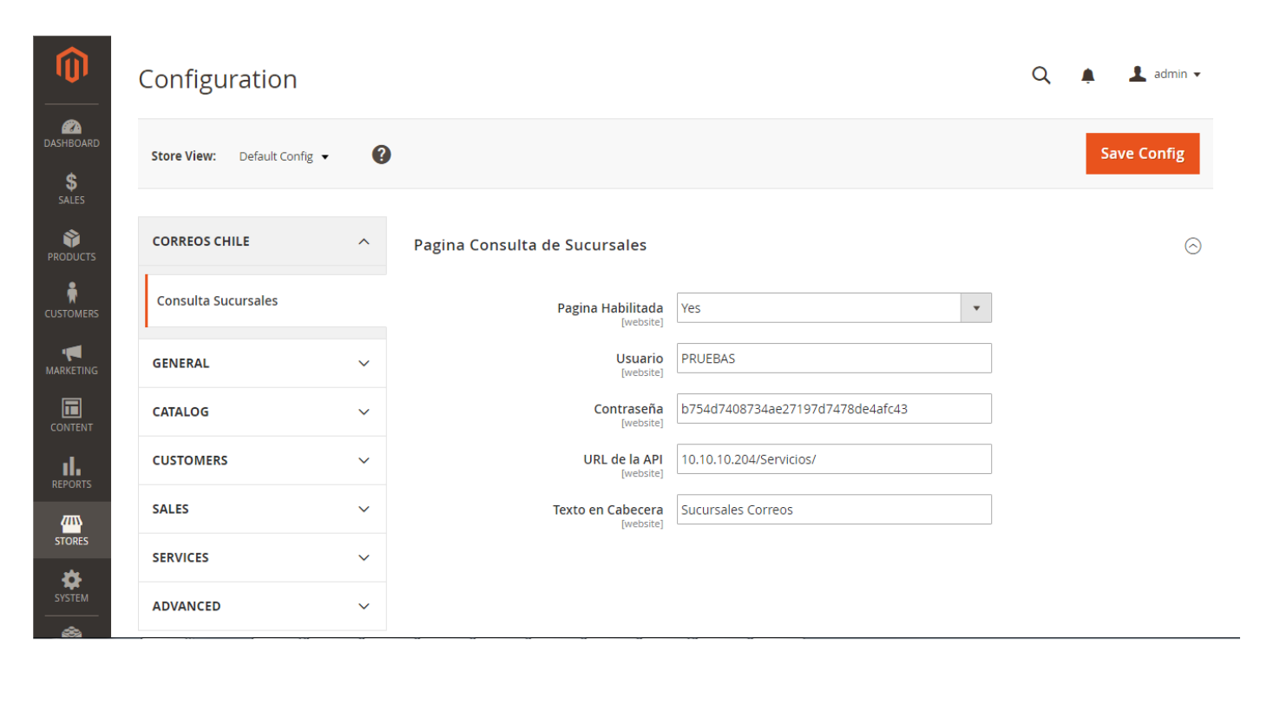Image resolution: width=1267 pixels, height=705 pixels.
Task: Click the Magento logo icon
Action: click(x=72, y=67)
